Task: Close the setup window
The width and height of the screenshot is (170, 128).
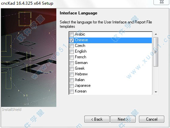Action: 162,2
